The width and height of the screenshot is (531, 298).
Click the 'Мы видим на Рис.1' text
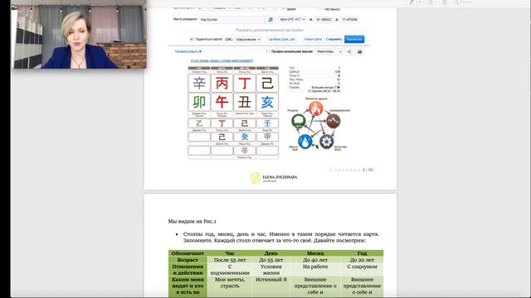tap(192, 222)
